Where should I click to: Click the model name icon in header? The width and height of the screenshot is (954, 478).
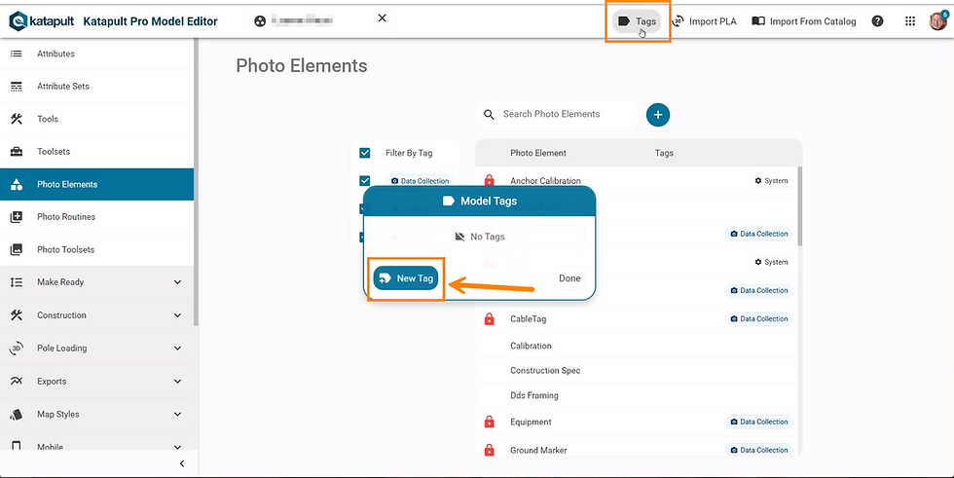click(x=260, y=21)
